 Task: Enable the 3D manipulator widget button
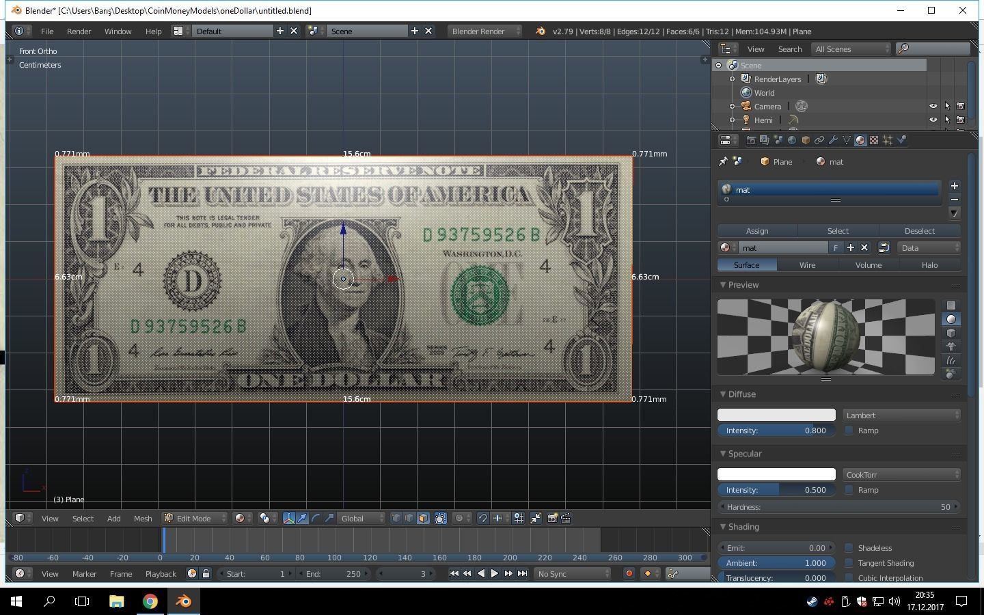point(289,519)
